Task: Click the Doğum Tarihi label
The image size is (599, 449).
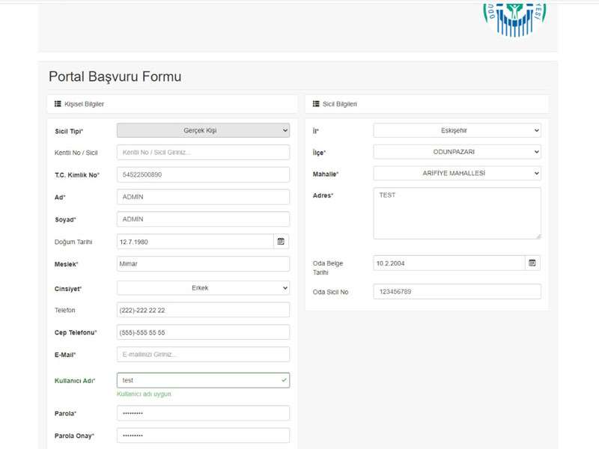Action: [x=73, y=242]
